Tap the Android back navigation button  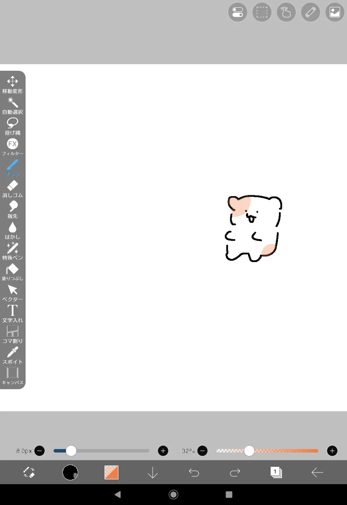click(118, 495)
